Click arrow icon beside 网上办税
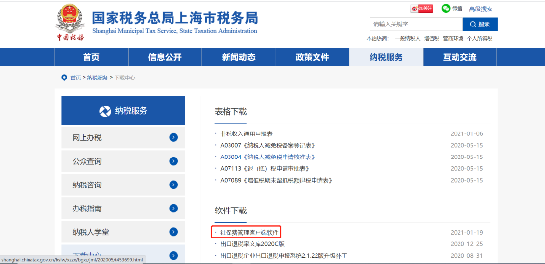 tap(173, 138)
